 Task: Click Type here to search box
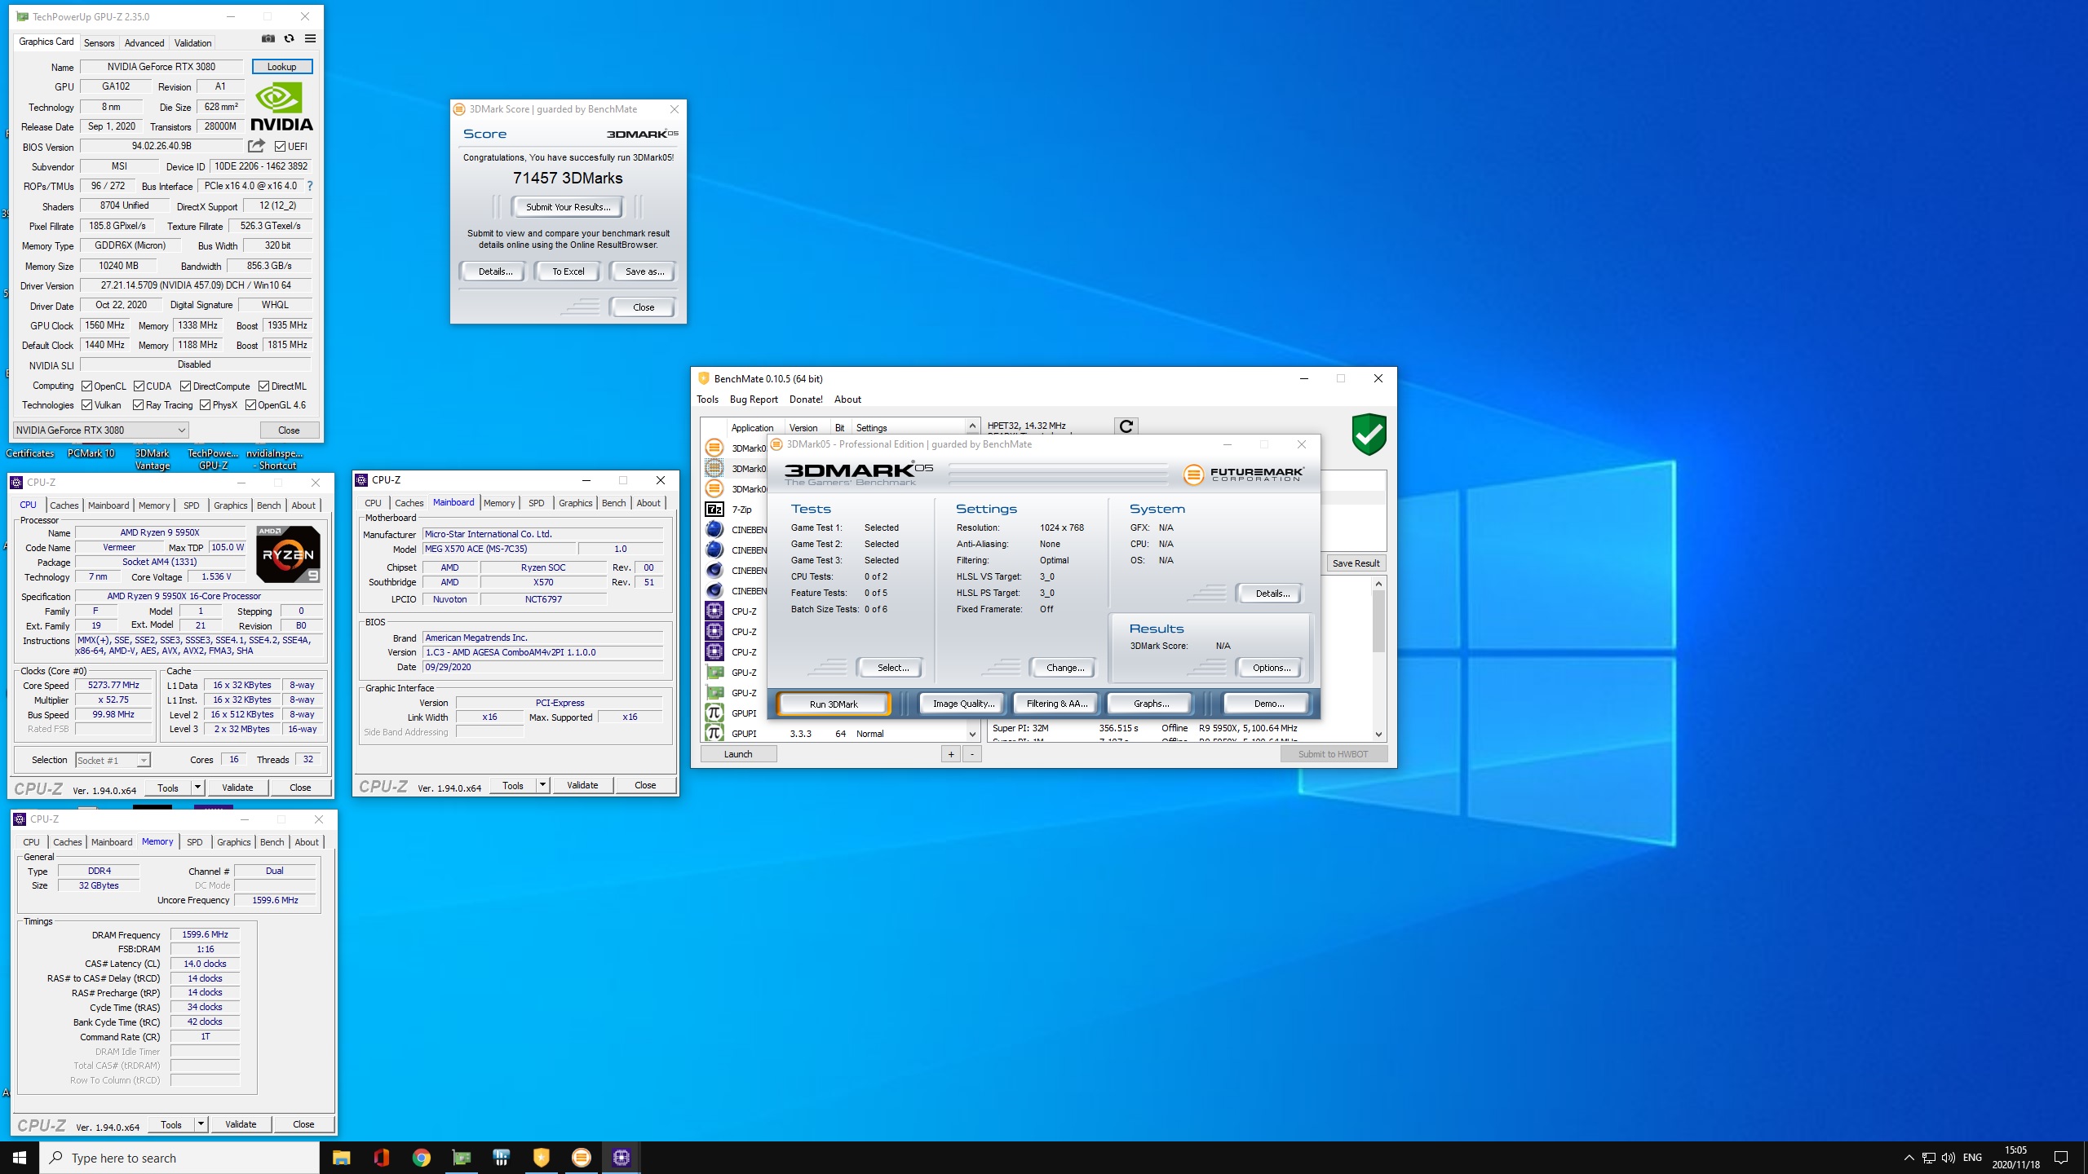tap(179, 1158)
